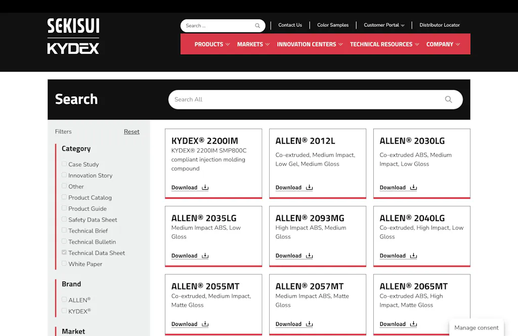Enable the Technical Brief filter
518x336 pixels.
pos(64,230)
